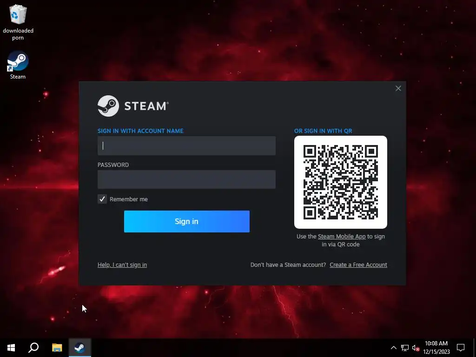The width and height of the screenshot is (476, 357).
Task: Click the muted volume tray icon
Action: click(x=416, y=348)
